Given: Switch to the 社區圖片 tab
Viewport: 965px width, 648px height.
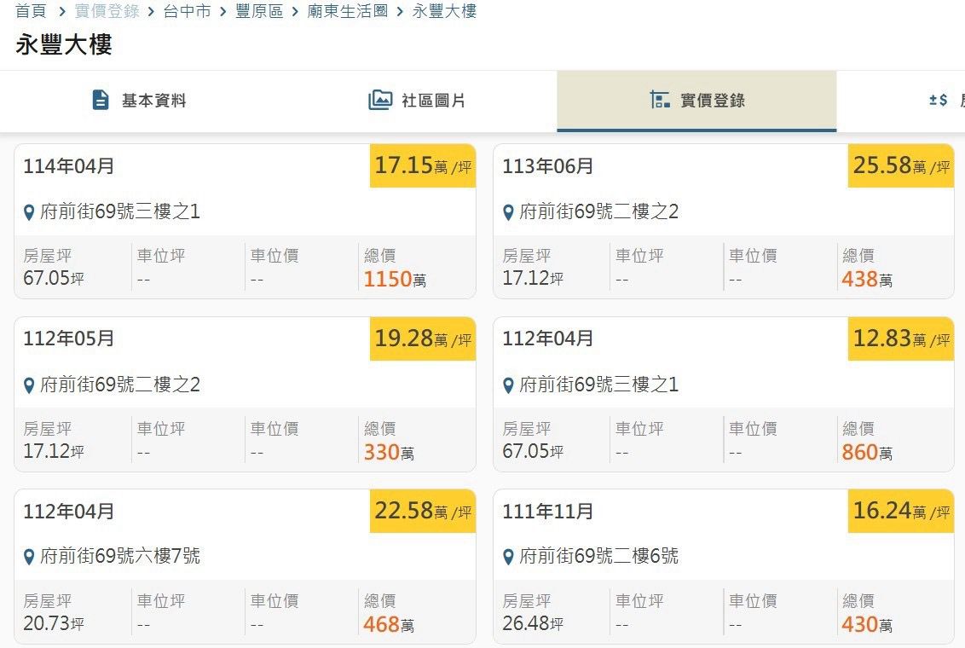Looking at the screenshot, I should tap(433, 101).
